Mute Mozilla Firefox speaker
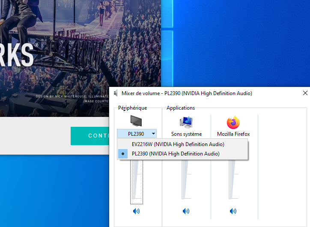Screen dimensions: 310x227 click(233, 211)
